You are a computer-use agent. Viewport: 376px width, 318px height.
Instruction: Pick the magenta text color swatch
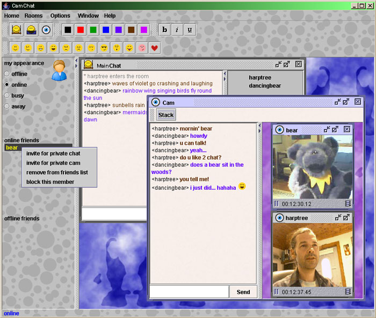coord(143,29)
